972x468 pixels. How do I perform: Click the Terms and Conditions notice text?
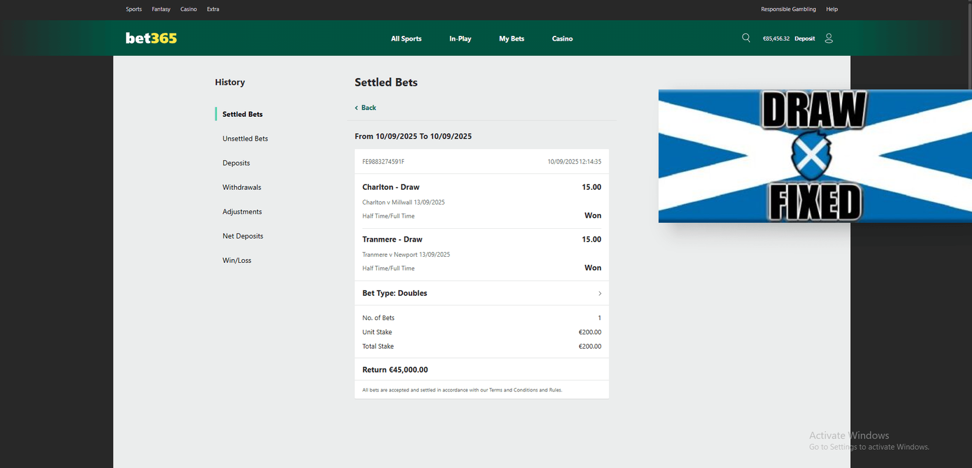click(462, 390)
